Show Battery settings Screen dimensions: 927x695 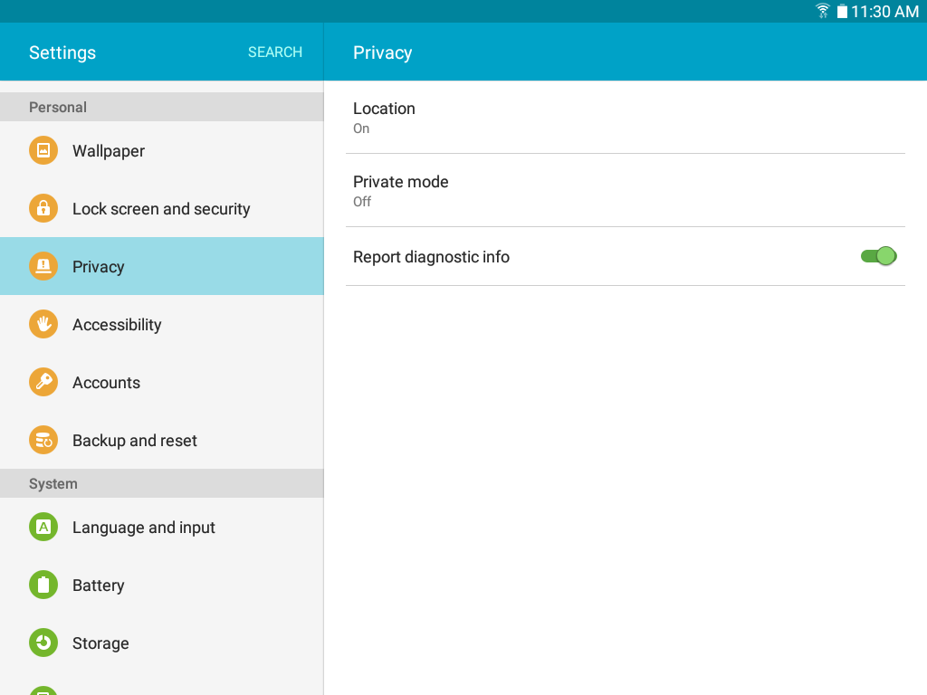(x=162, y=585)
